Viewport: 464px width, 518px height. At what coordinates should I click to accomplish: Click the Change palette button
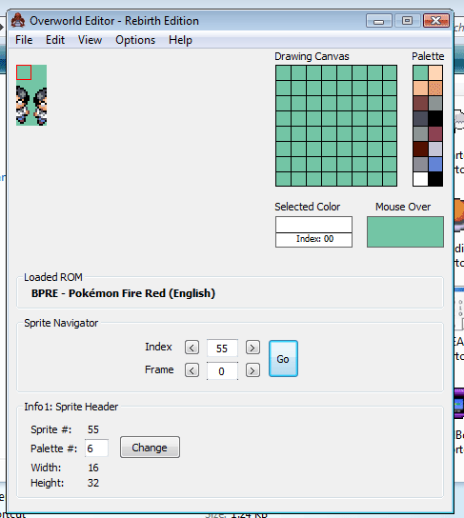point(150,448)
